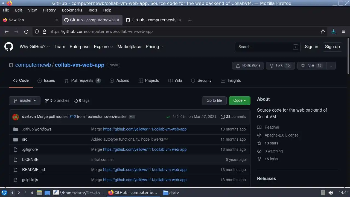
Task: Open the Wiki tab
Action: click(175, 81)
